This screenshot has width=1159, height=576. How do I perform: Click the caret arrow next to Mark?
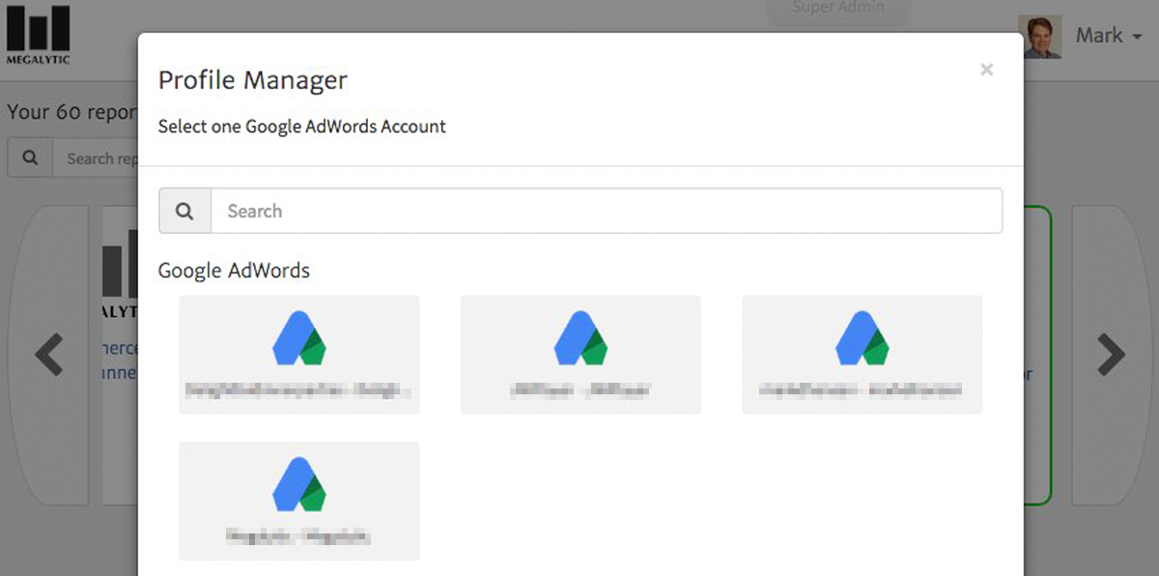[x=1137, y=37]
